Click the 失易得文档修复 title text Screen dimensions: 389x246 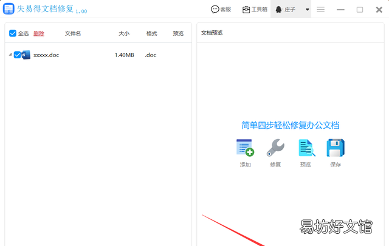point(46,9)
